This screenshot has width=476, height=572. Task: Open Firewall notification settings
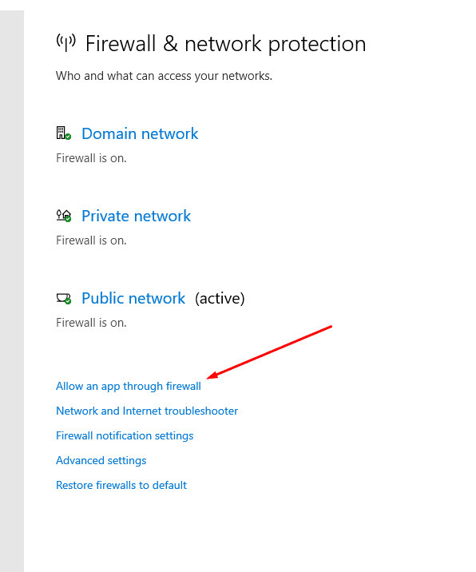(x=125, y=435)
